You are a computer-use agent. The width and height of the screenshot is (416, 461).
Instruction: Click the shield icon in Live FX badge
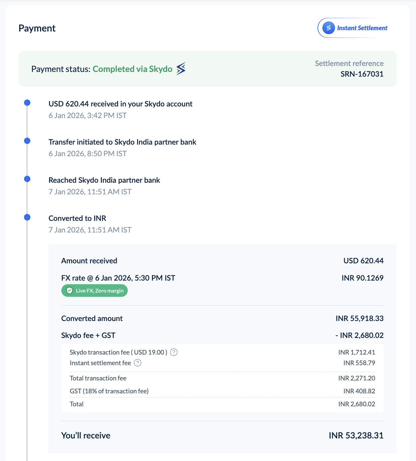[69, 291]
